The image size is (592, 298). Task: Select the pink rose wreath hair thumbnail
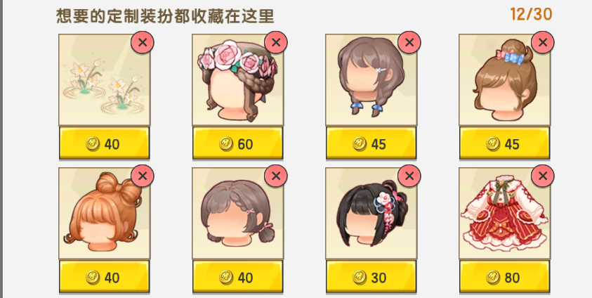coord(238,80)
